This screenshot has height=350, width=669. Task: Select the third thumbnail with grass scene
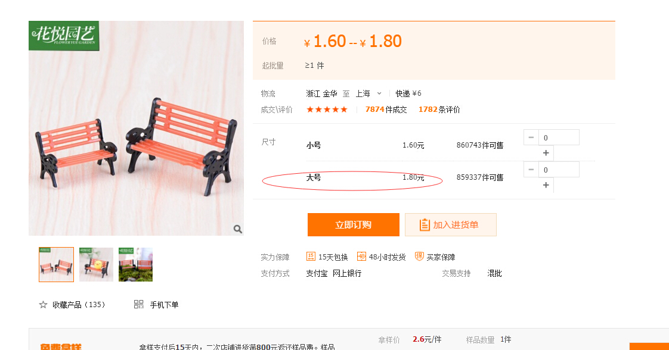pyautogui.click(x=135, y=264)
